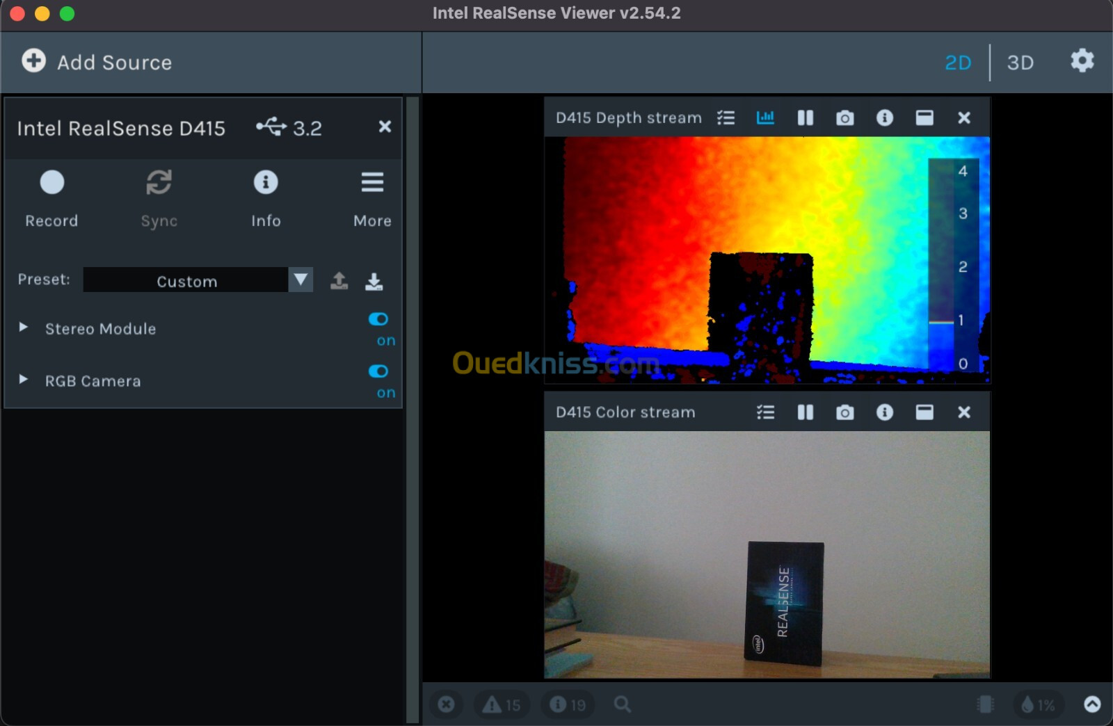Open the log search magnifier
Screen dimensions: 1113x726
[x=623, y=704]
